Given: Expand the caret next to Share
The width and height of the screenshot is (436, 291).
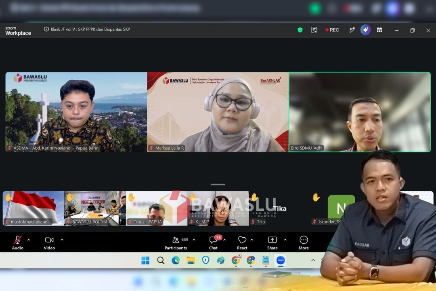Looking at the screenshot, I should 285,240.
